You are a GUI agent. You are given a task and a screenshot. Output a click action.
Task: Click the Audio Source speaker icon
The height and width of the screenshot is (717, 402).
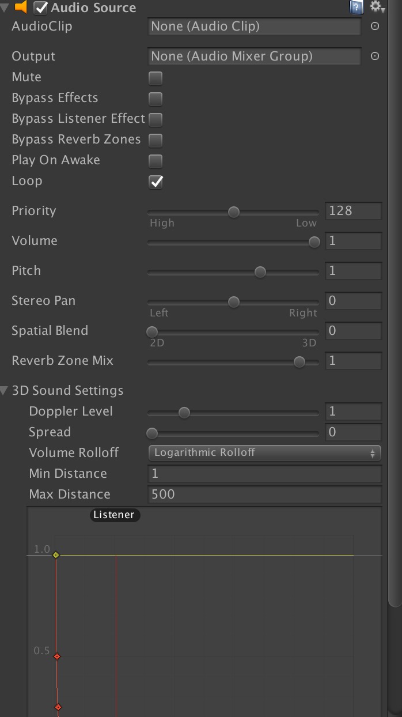pos(21,7)
